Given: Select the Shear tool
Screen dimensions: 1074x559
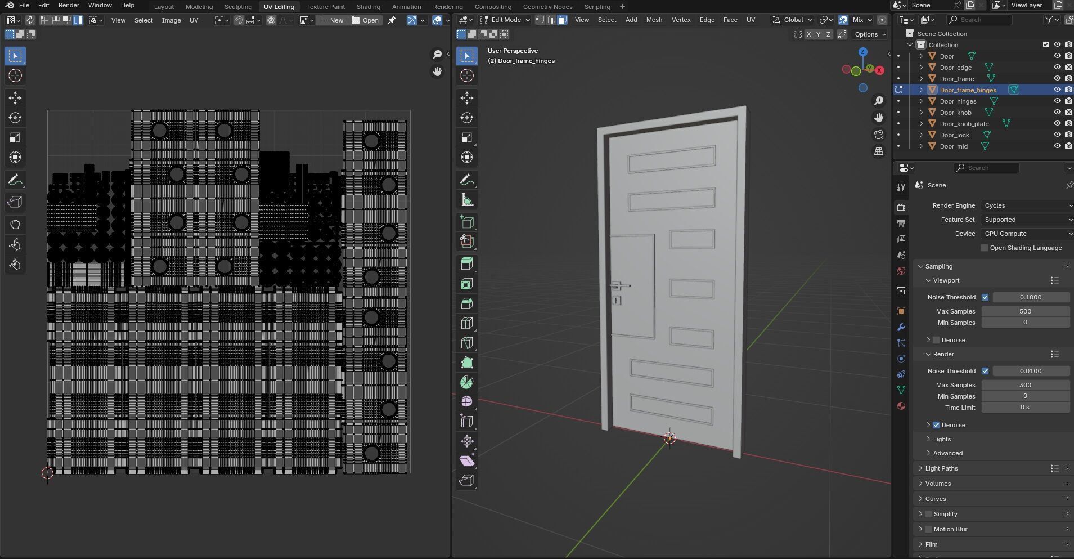Looking at the screenshot, I should (466, 461).
